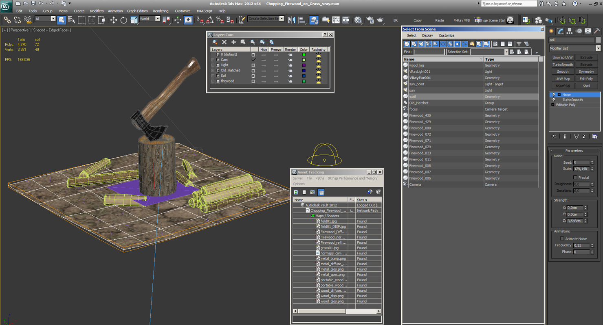Screen dimensions: 603x325
Task: Click the Render Production teapot icon
Action: [x=380, y=20]
